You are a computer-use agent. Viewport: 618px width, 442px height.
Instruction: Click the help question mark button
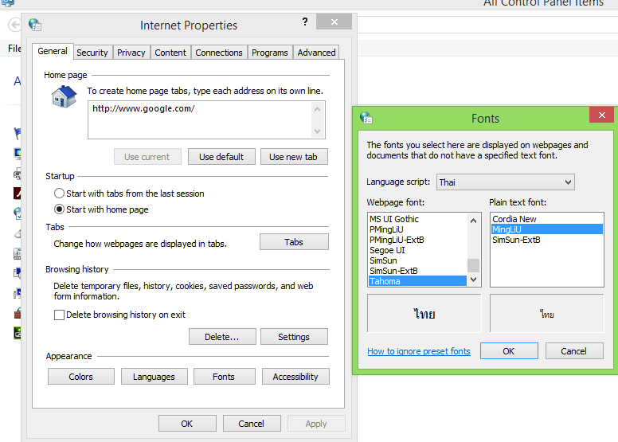(305, 22)
